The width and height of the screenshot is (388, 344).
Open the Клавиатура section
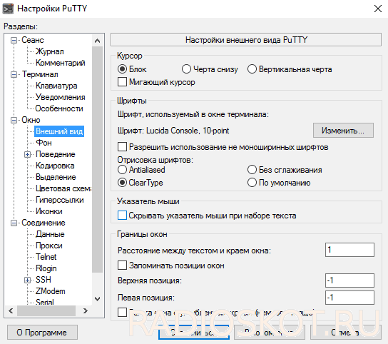coord(56,86)
